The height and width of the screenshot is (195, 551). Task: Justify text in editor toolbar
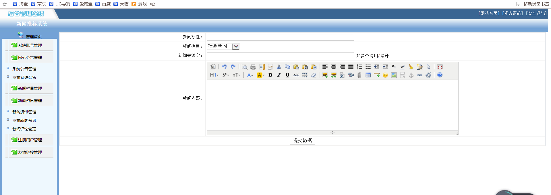[x=351, y=67]
